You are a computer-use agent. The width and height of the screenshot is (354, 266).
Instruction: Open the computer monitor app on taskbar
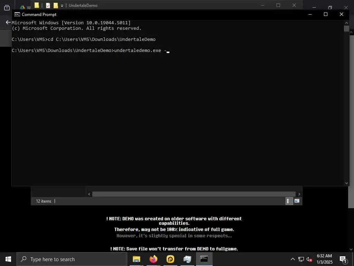click(187, 259)
